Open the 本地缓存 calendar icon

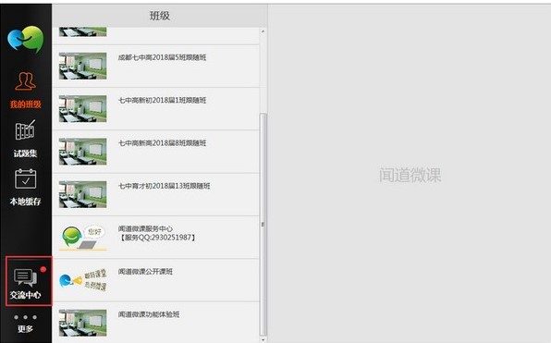pyautogui.click(x=25, y=178)
